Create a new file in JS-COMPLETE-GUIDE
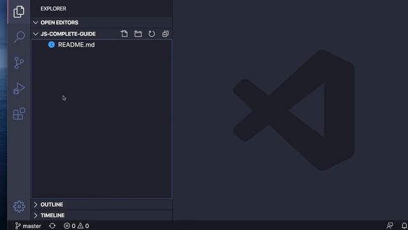Image resolution: width=408 pixels, height=230 pixels. click(x=124, y=34)
